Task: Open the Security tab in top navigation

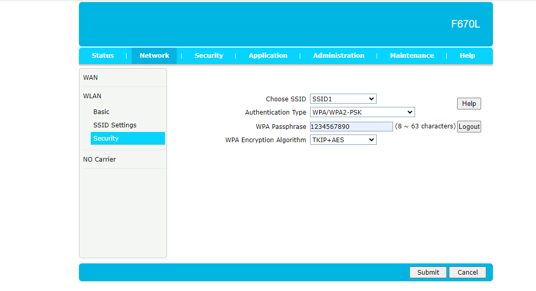Action: 209,56
